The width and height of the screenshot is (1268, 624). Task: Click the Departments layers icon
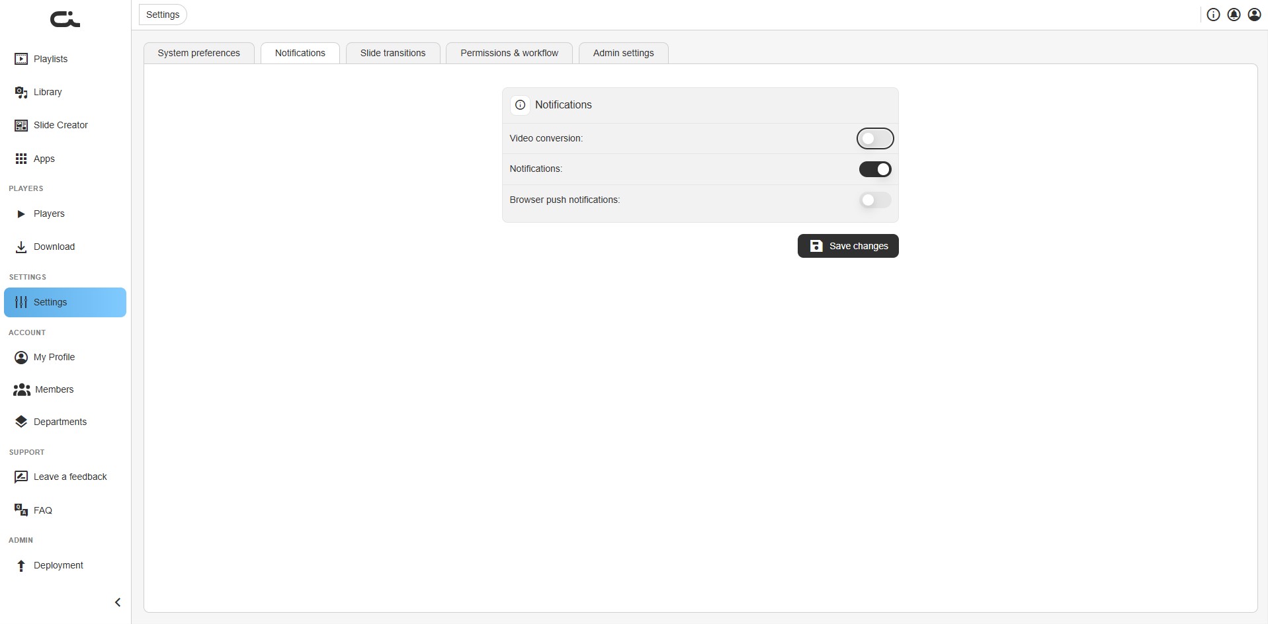pos(21,422)
